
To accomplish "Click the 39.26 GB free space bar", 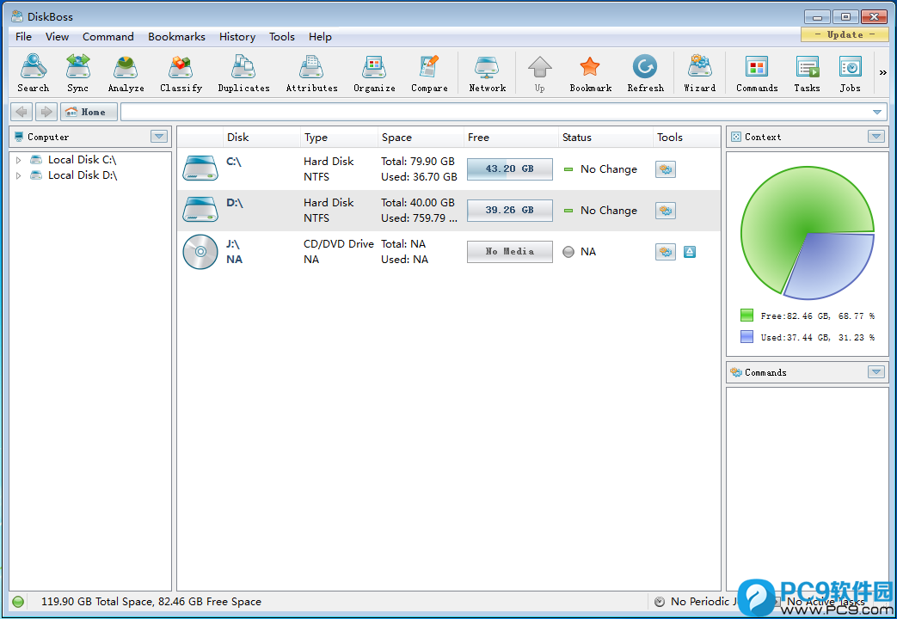I will tap(510, 211).
